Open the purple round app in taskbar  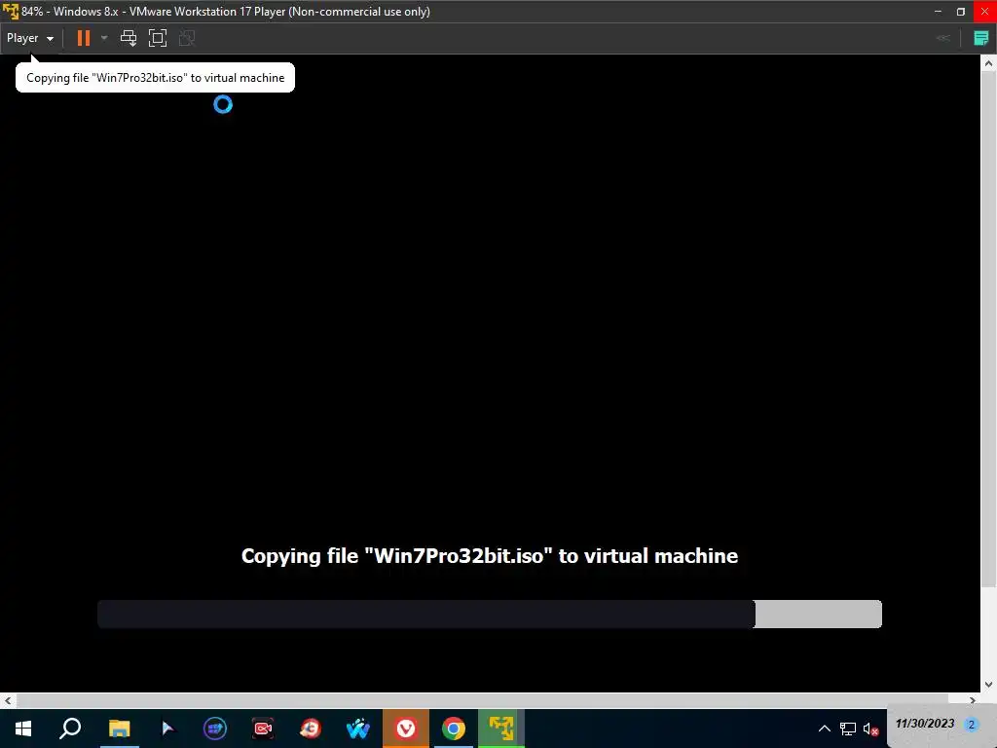coord(215,729)
